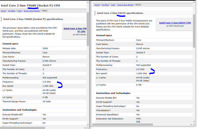Click the '2008' release date value

[45, 48]
